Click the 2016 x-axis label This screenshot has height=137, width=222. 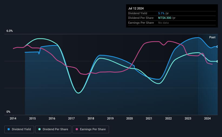point(52,118)
